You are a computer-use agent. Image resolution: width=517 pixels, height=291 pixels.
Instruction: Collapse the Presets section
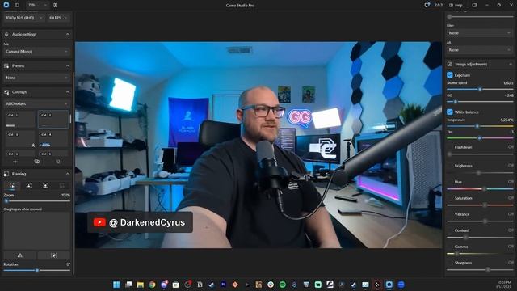coord(68,66)
